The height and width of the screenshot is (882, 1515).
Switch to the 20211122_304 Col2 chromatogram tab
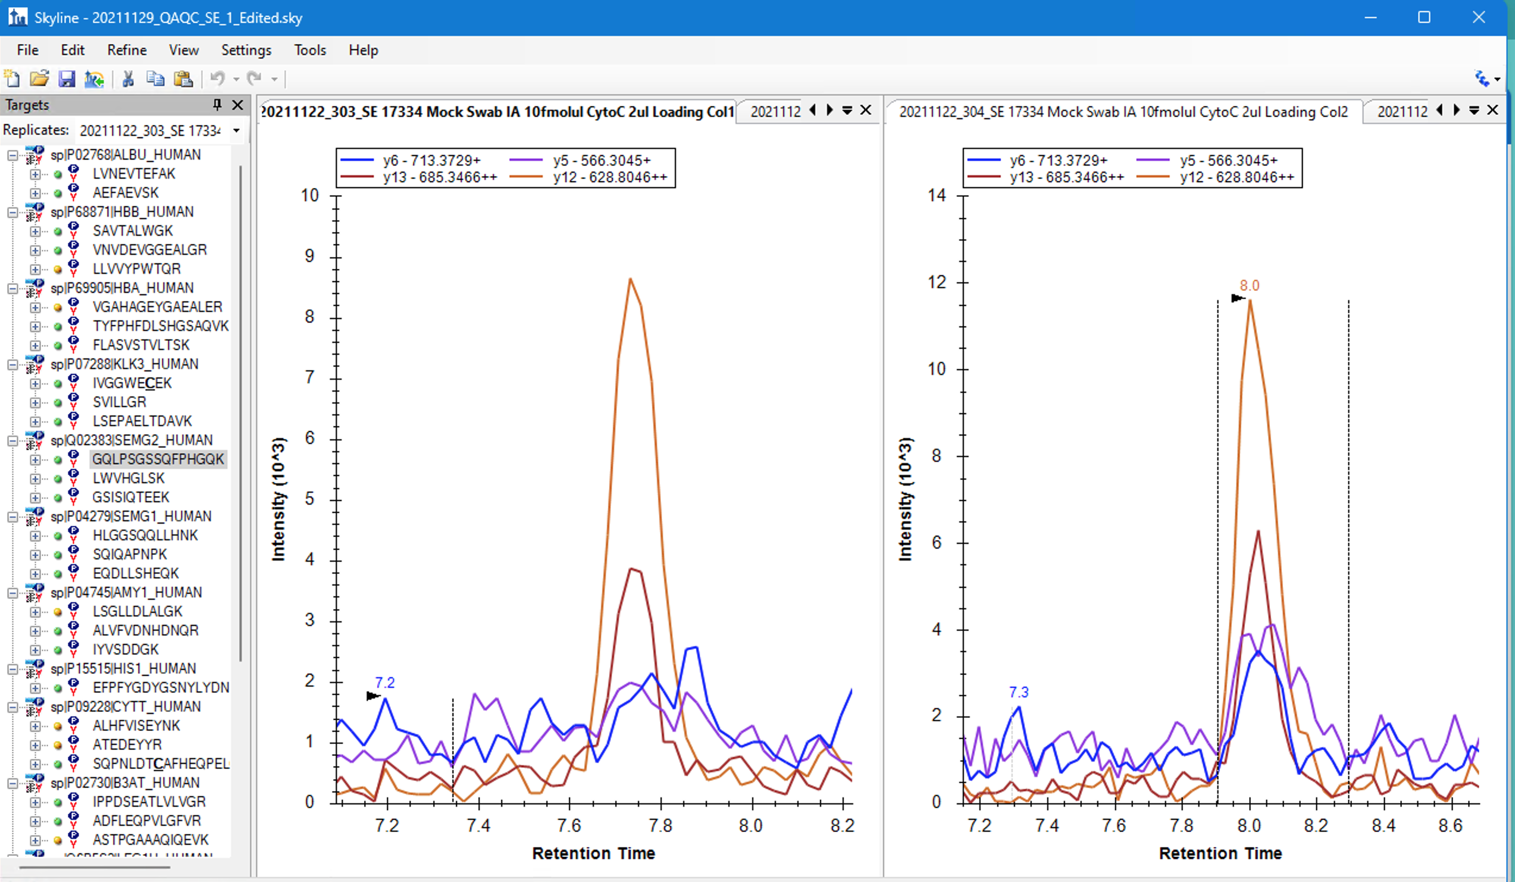click(1123, 112)
